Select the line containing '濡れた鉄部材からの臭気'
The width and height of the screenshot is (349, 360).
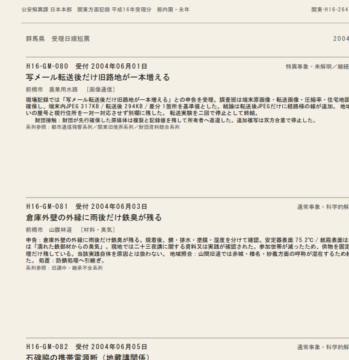[188, 247]
